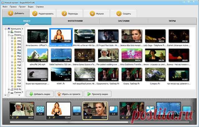Click the folder icon next to ПРС
This screenshot has height=127, width=199.
coord(15,62)
